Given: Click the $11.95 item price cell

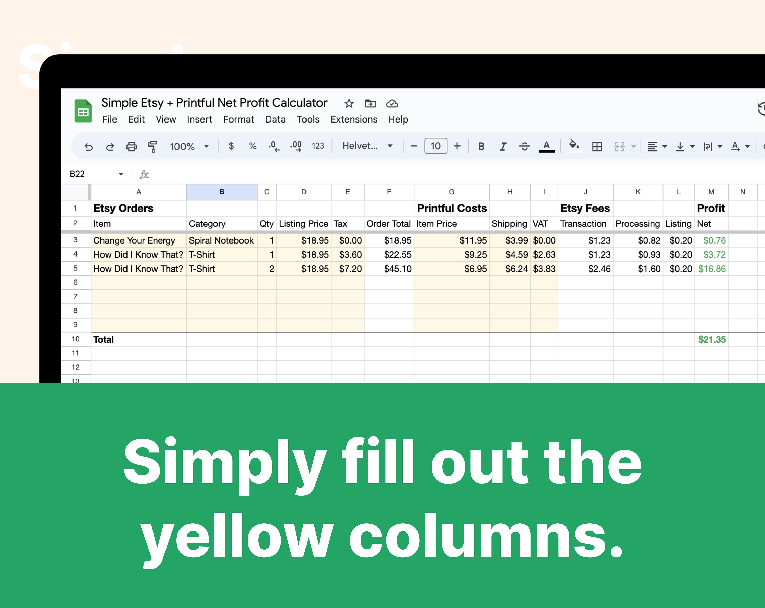Looking at the screenshot, I should (451, 240).
